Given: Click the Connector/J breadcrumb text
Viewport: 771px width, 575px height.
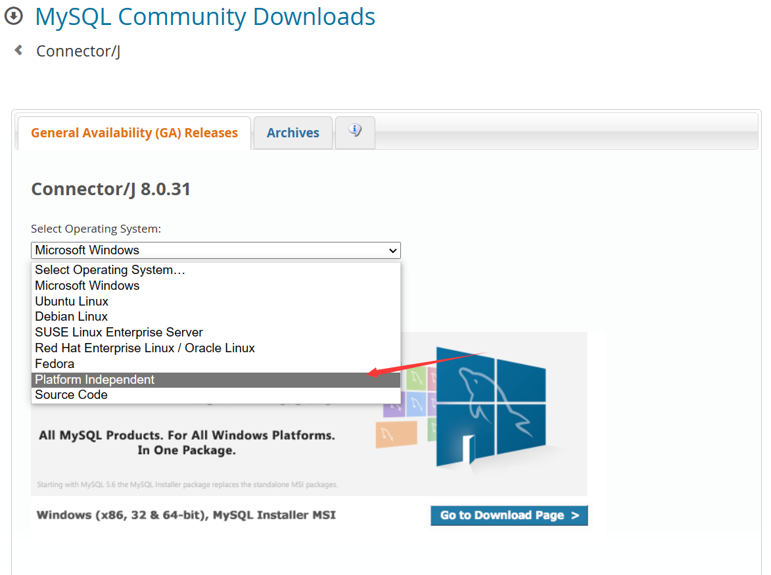Looking at the screenshot, I should click(x=78, y=51).
